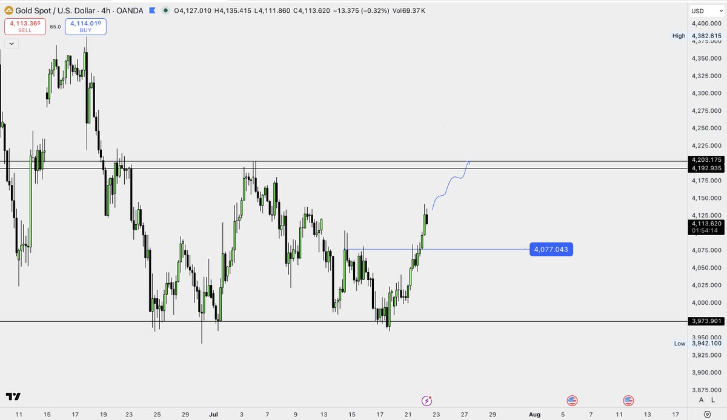Screen dimensions: 727x420
Task: Click the 3,973.901 horizontal line price label
Action: (706, 321)
